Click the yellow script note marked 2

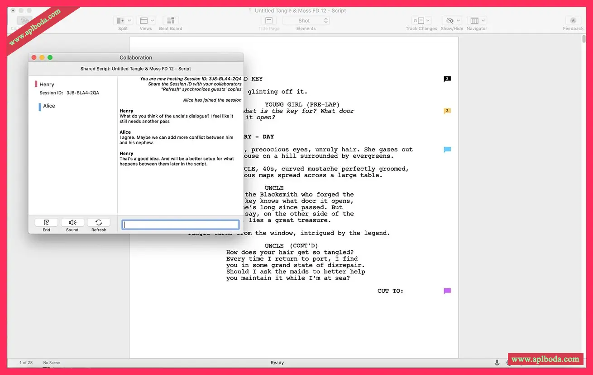pyautogui.click(x=447, y=111)
